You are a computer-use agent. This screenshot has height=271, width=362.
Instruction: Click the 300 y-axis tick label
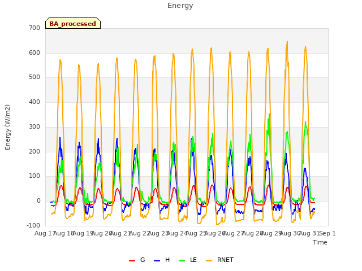click(x=35, y=126)
